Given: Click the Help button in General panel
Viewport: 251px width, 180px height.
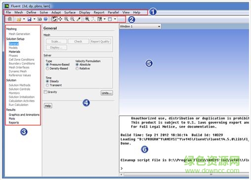Looking at the screenshot, I should [x=48, y=106].
